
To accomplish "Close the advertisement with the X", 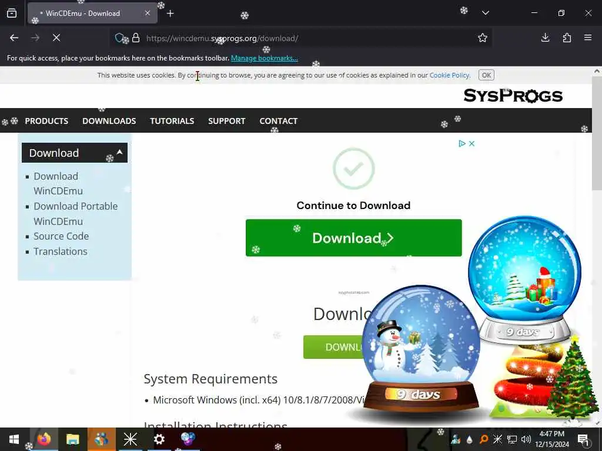I will 472,143.
